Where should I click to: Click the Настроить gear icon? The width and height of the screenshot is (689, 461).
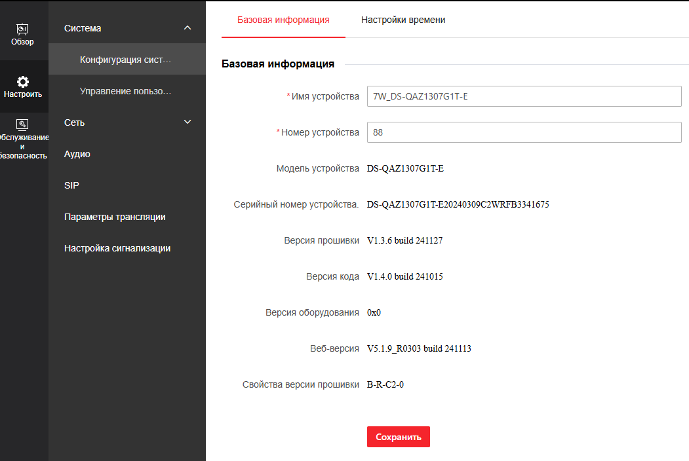tap(23, 82)
